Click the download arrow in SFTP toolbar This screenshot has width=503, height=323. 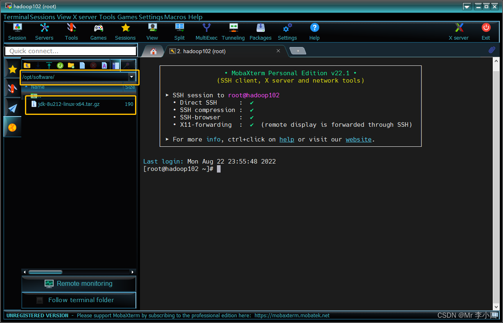[38, 65]
